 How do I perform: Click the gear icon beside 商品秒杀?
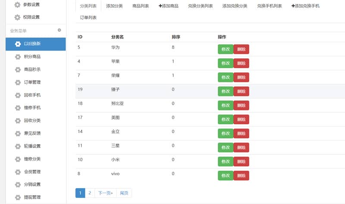tap(18, 69)
